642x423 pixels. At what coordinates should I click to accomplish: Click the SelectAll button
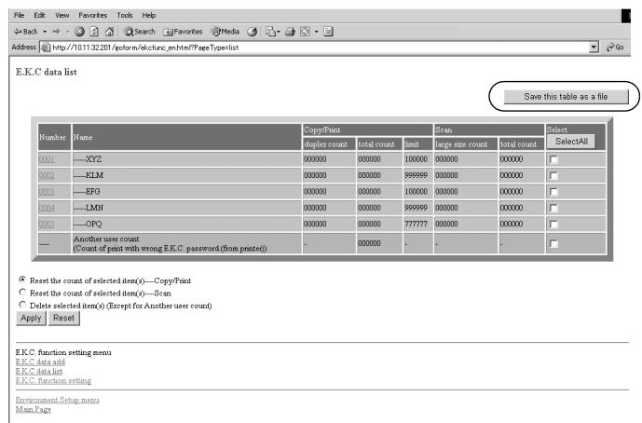coord(571,142)
